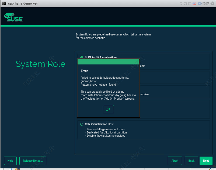Close the sap-hana-demo-ver console window
This screenshot has height=170, width=216.
click(212, 3)
